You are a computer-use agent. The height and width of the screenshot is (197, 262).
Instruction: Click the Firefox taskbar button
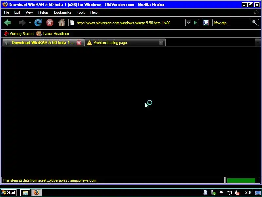click(x=36, y=193)
